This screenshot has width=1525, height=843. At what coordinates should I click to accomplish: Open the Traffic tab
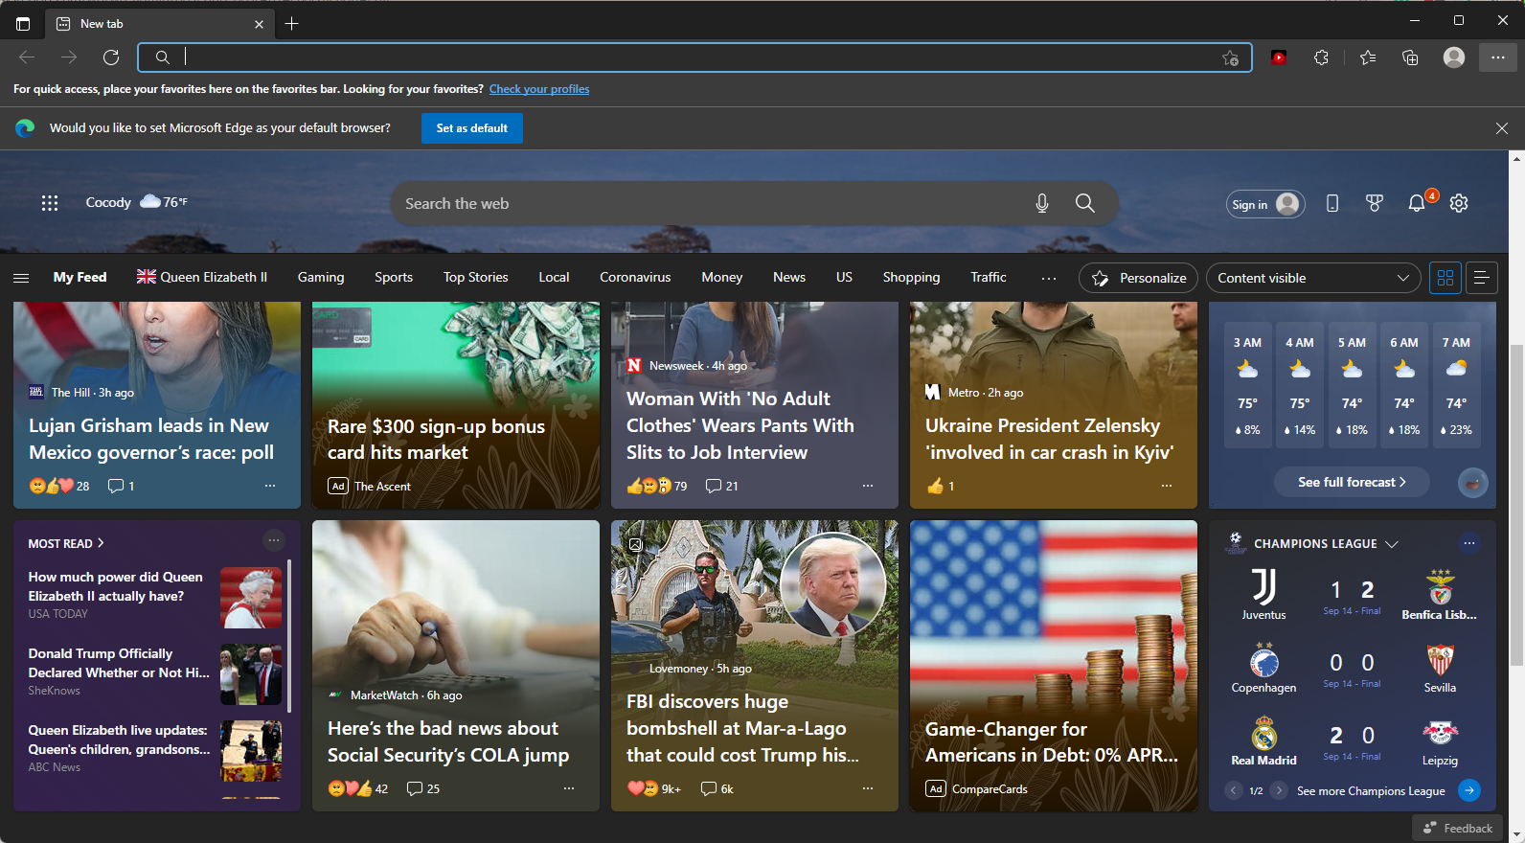pyautogui.click(x=989, y=277)
